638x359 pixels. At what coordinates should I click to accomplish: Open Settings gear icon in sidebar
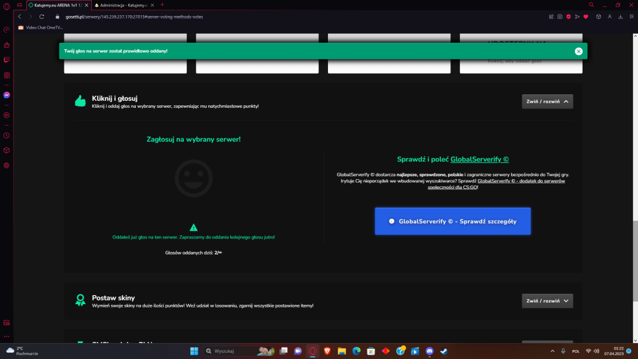pos(6,166)
